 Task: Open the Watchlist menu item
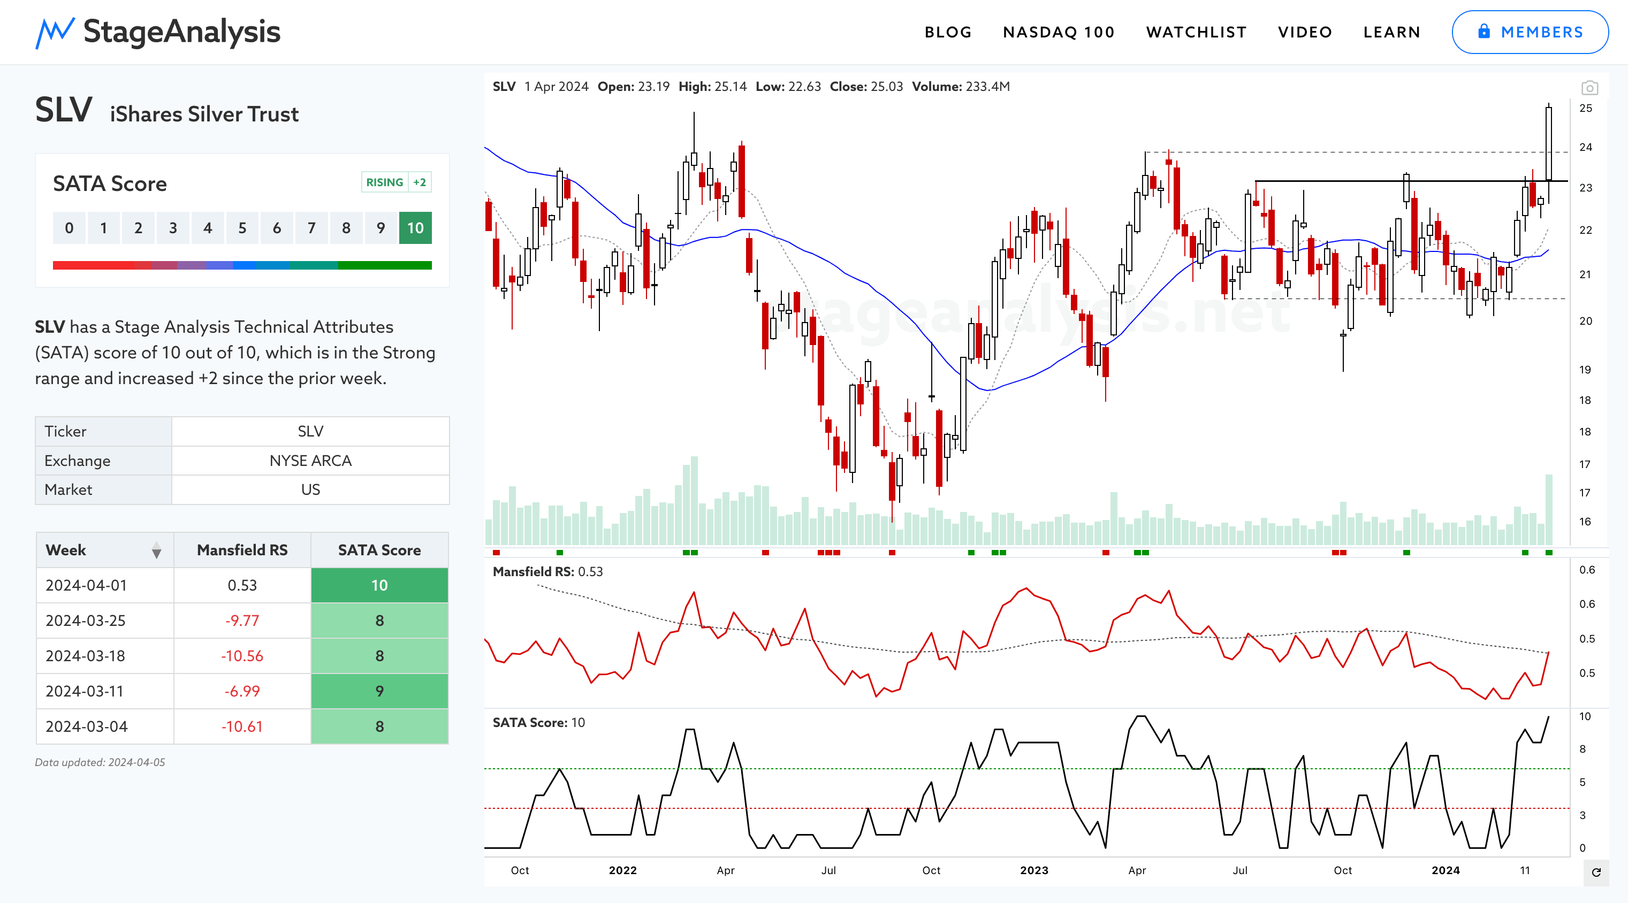point(1196,32)
